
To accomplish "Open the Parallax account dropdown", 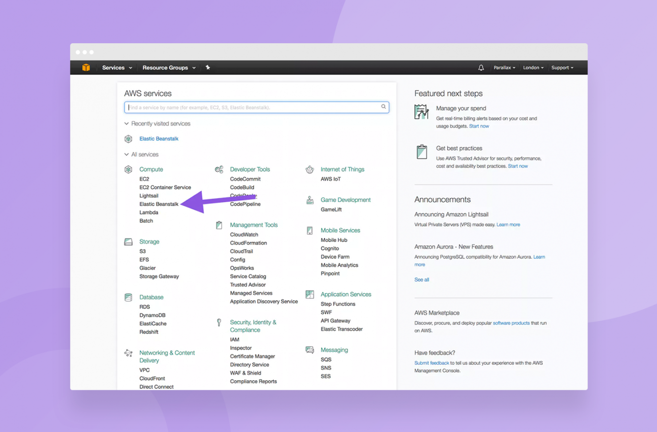I will click(x=504, y=68).
